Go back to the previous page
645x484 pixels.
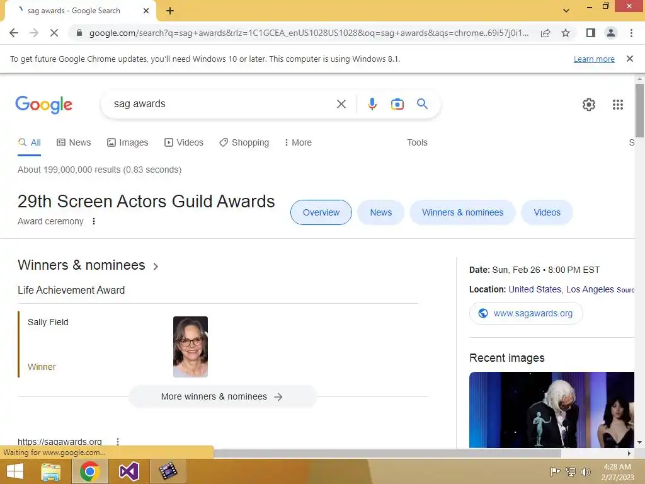14,33
